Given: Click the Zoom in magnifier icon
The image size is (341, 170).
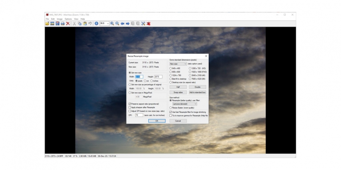Looking at the screenshot, I should (x=112, y=23).
